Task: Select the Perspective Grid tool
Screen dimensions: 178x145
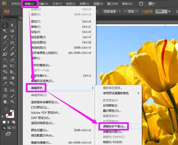Action: [12, 72]
